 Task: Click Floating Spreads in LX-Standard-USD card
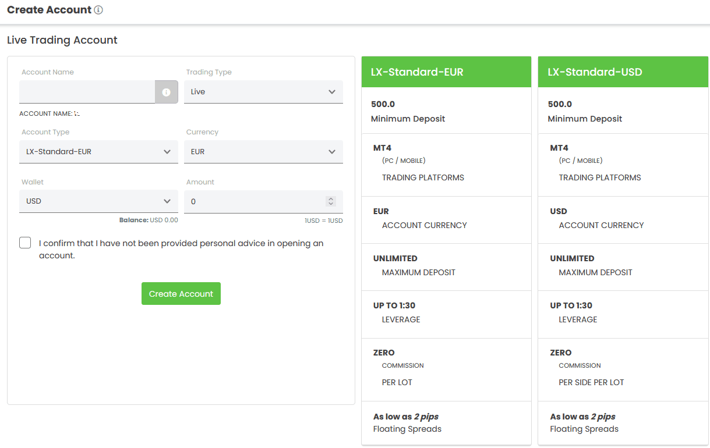coord(584,429)
